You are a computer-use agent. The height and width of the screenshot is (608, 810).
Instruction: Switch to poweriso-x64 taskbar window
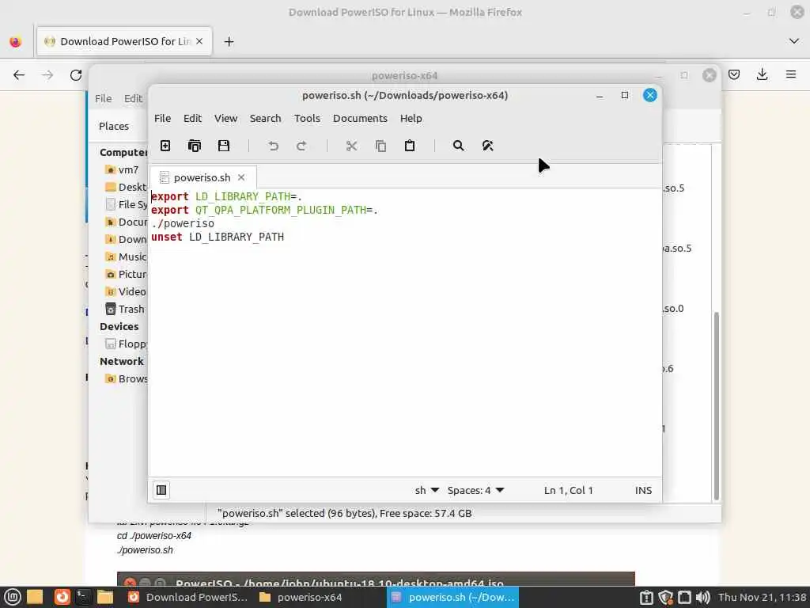tap(301, 597)
